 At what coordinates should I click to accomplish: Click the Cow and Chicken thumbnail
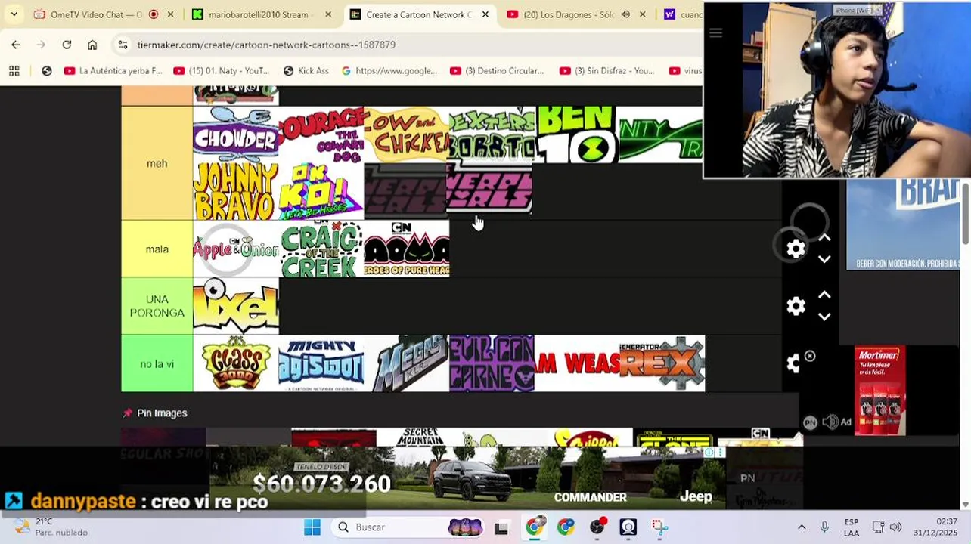pos(407,134)
